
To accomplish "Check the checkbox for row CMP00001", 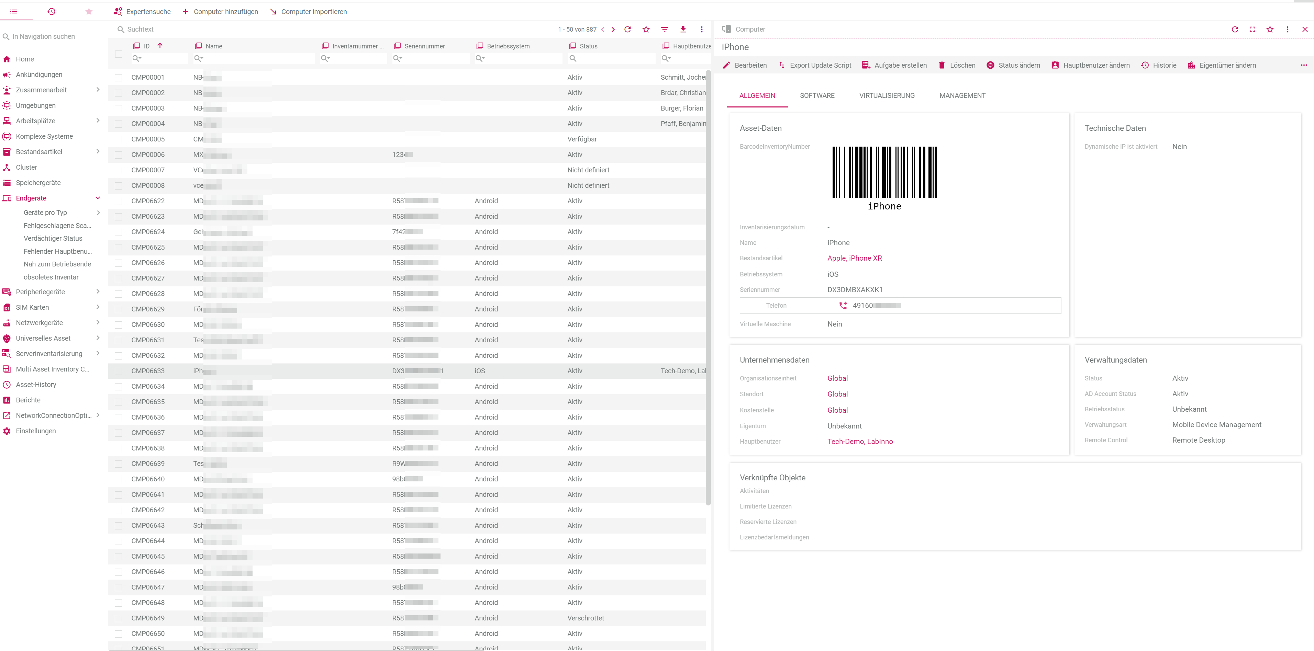I will point(118,78).
